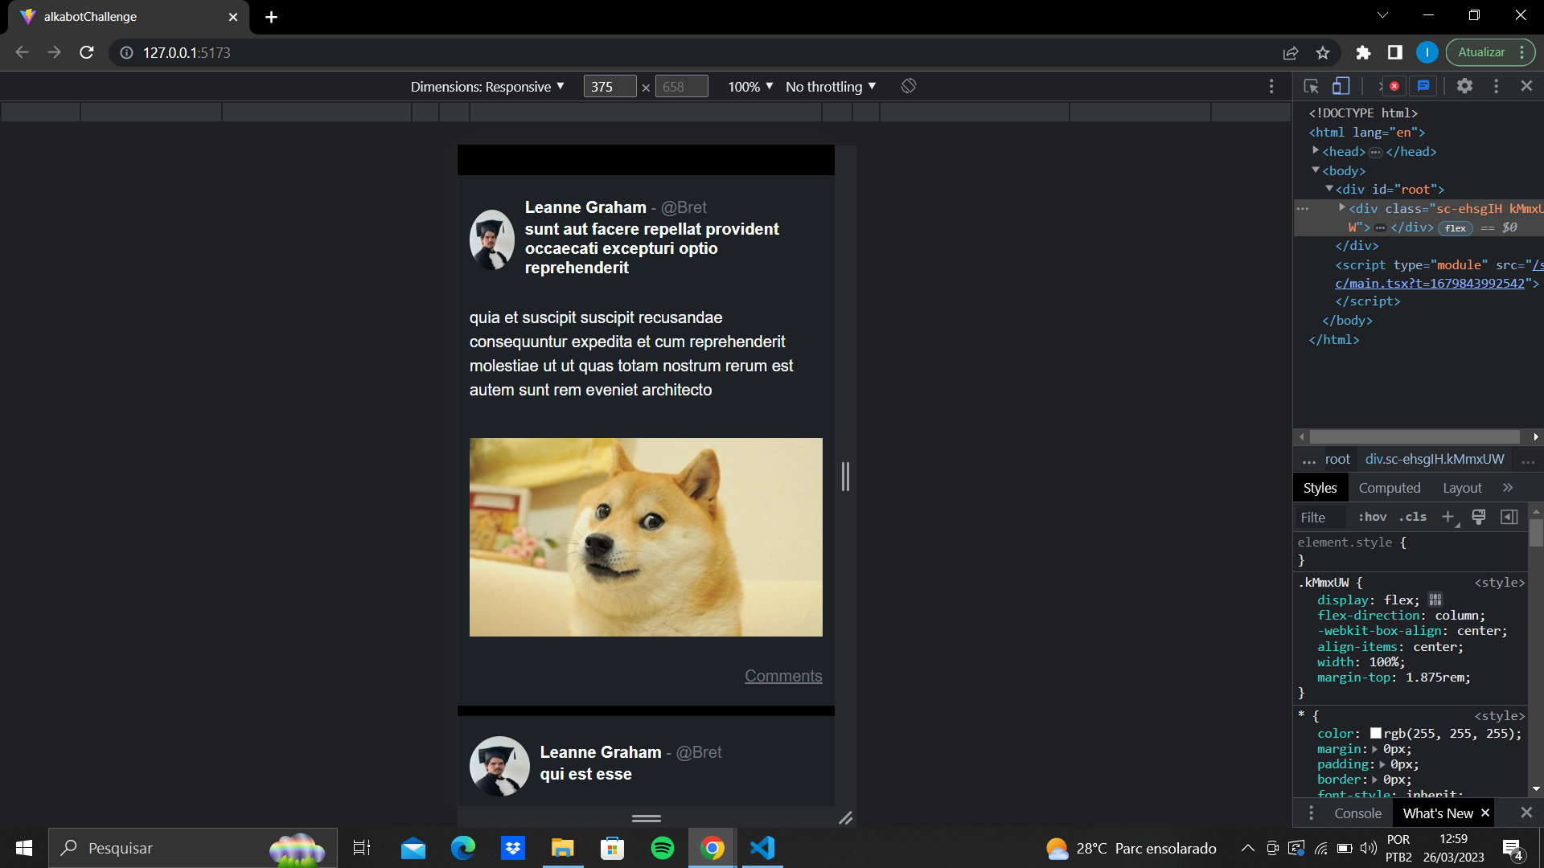Click the white color swatch in color rule

[x=1376, y=733]
